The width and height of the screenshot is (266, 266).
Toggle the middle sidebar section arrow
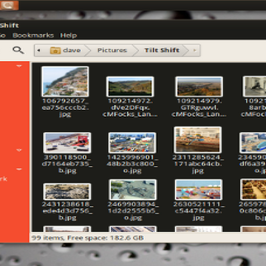19,150
